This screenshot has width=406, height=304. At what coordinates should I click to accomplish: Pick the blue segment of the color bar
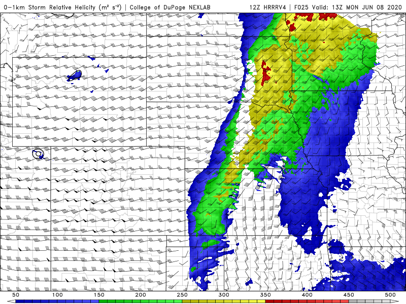coord(57,301)
